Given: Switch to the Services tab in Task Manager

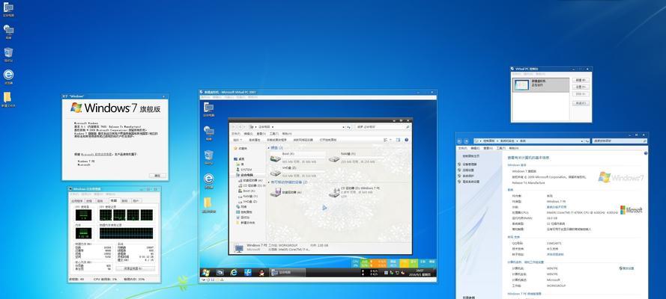Looking at the screenshot, I should click(x=100, y=201).
